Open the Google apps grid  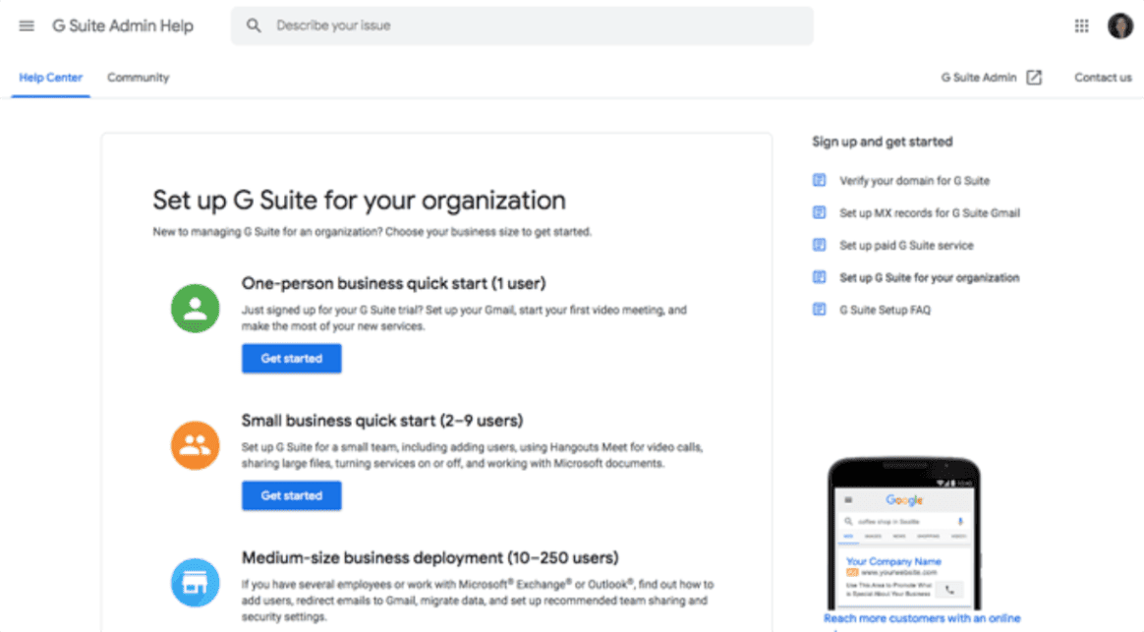pos(1081,27)
